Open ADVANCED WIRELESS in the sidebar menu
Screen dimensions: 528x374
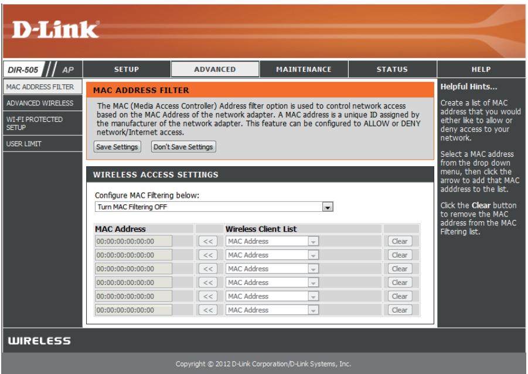tap(42, 103)
